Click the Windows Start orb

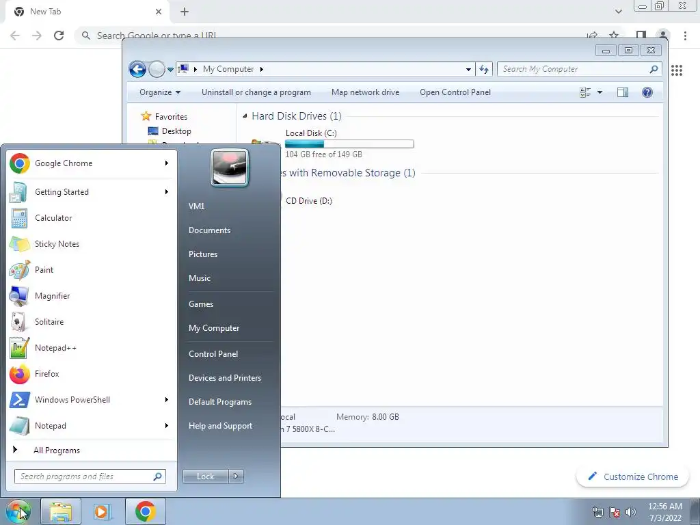tap(18, 511)
